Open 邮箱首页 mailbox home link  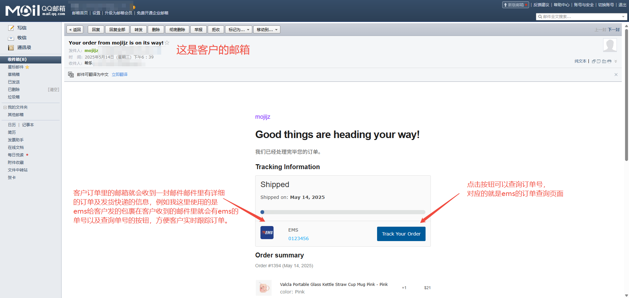(x=80, y=13)
